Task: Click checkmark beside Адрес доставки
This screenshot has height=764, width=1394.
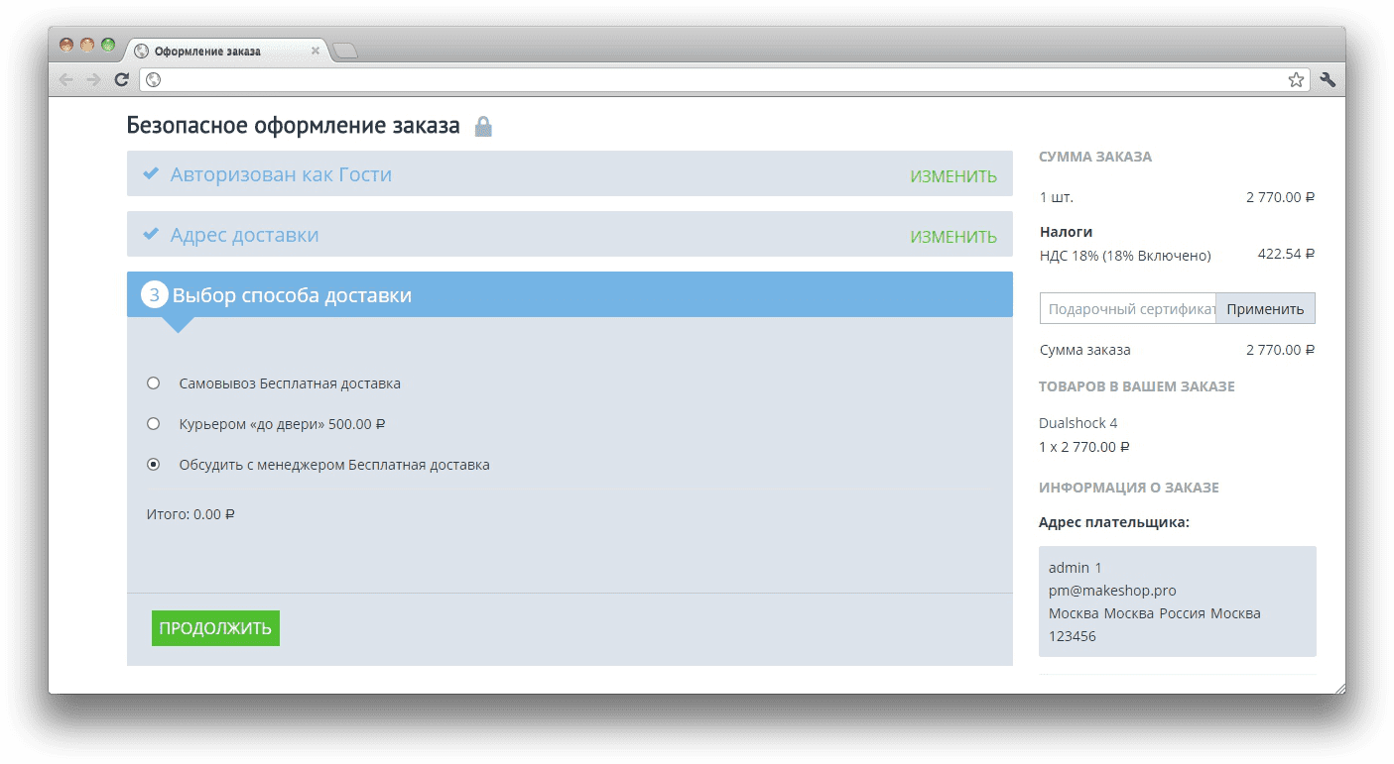Action: (x=151, y=235)
